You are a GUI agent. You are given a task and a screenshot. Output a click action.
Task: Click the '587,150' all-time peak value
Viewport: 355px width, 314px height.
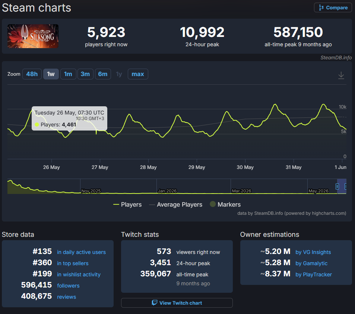pyautogui.click(x=298, y=32)
